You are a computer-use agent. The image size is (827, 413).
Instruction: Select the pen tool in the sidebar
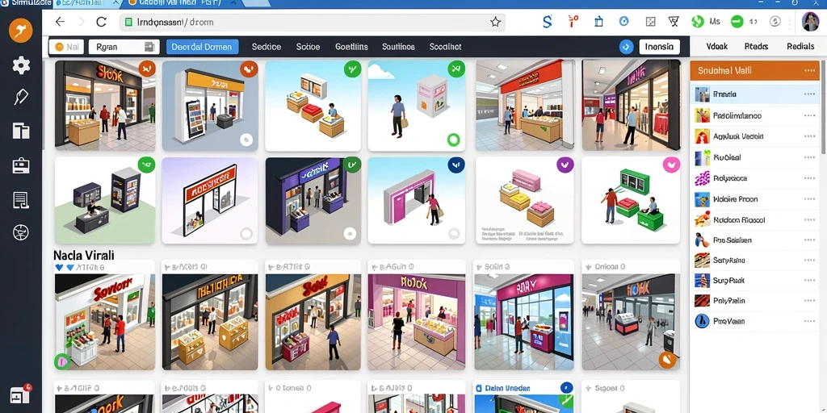(x=21, y=97)
